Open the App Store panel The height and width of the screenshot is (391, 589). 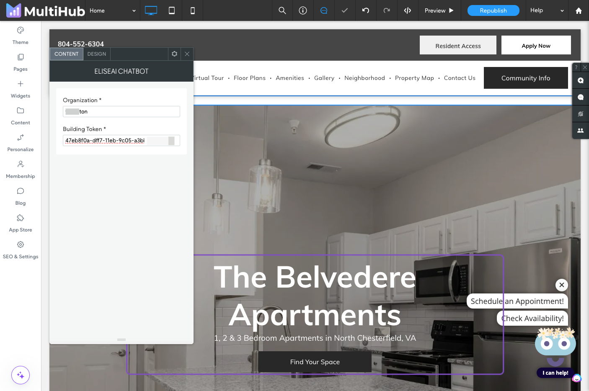click(x=21, y=223)
